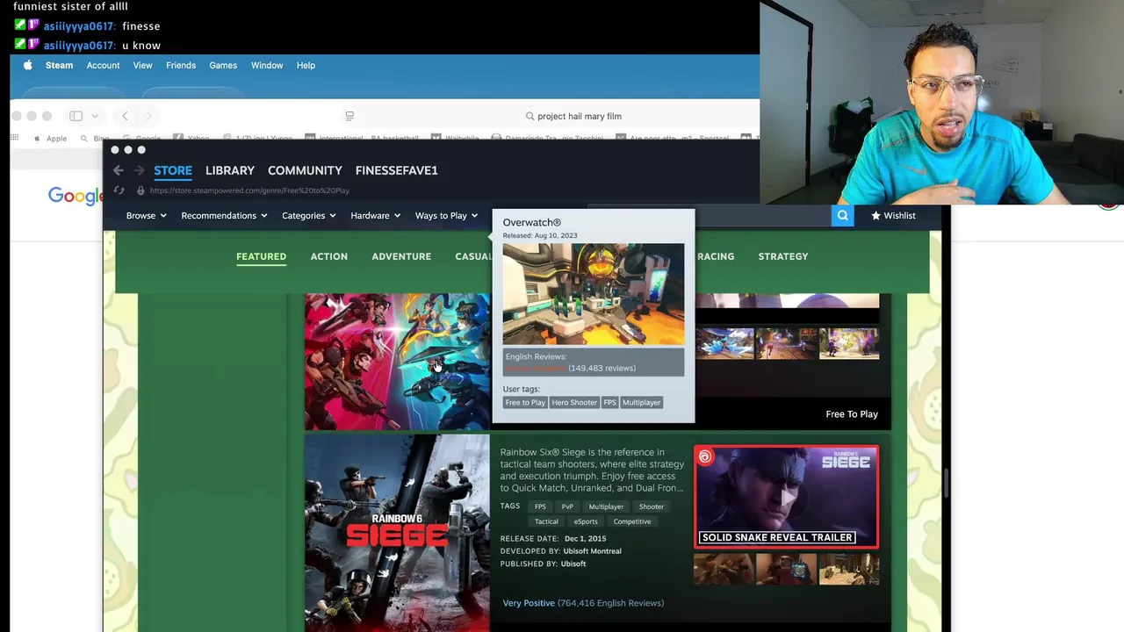1124x632 pixels.
Task: Click Safari's forward navigation arrow
Action: click(x=148, y=116)
